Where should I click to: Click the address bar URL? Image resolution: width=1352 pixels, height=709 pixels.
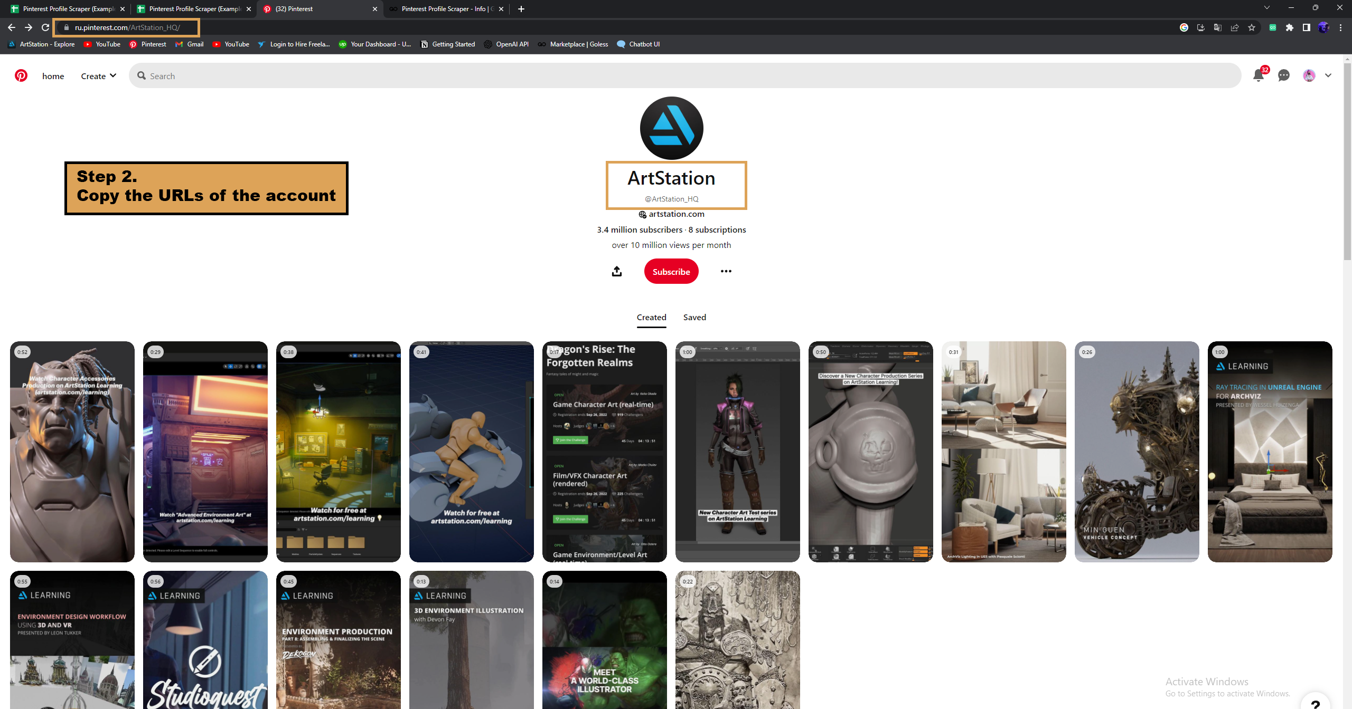(127, 27)
